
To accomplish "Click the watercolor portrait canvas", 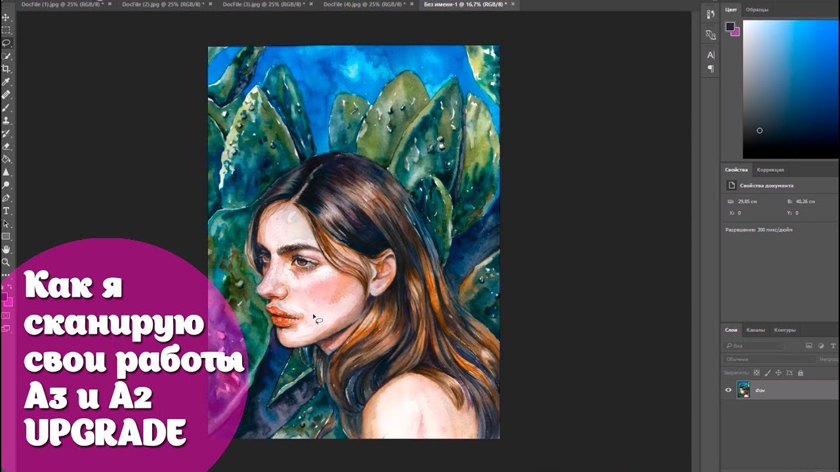I will (x=354, y=242).
